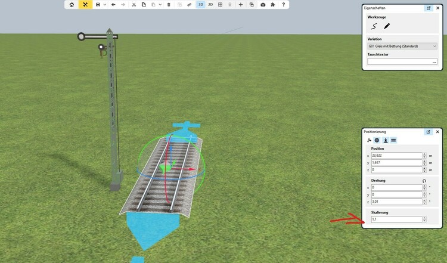Take a screenshot with the camera icon

coord(263,5)
